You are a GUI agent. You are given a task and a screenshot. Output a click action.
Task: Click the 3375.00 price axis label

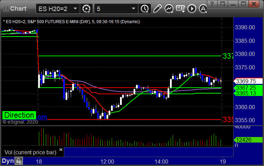tap(245, 68)
